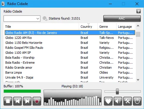144x109 pixels.
Task: Click the scroll up arrow of station list
Action: pos(138,26)
